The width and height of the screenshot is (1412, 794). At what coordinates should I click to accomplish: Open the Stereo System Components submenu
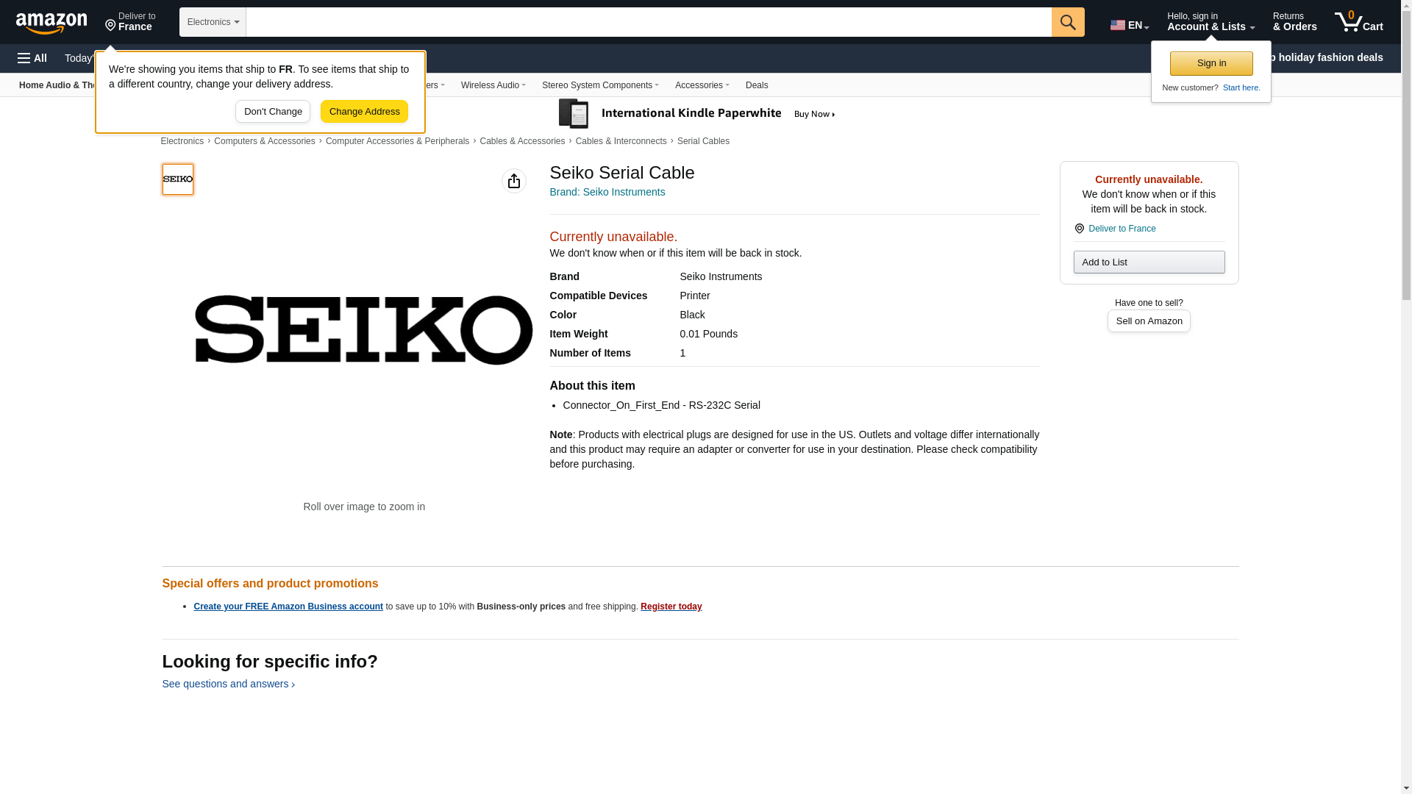pyautogui.click(x=599, y=85)
